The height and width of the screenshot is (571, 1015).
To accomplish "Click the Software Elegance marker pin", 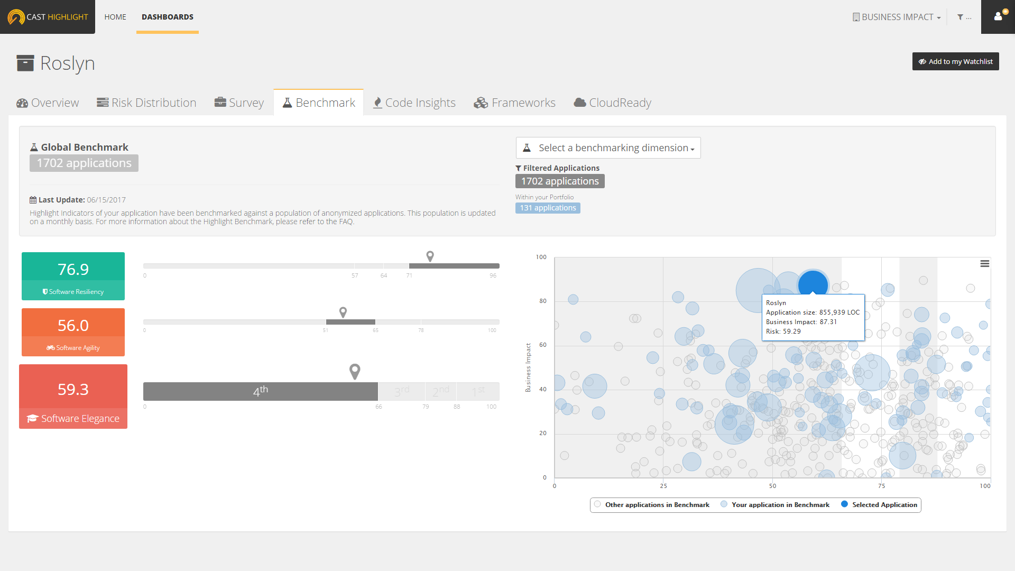I will (355, 372).
